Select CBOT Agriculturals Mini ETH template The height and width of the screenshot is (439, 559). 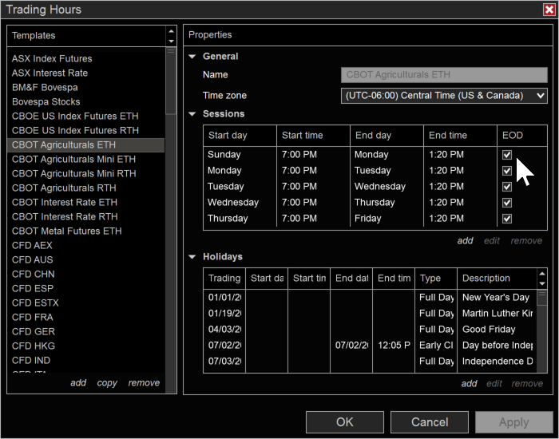click(85, 160)
